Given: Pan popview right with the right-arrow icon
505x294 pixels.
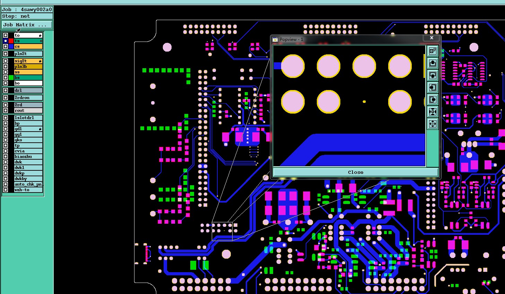Looking at the screenshot, I should [x=433, y=100].
